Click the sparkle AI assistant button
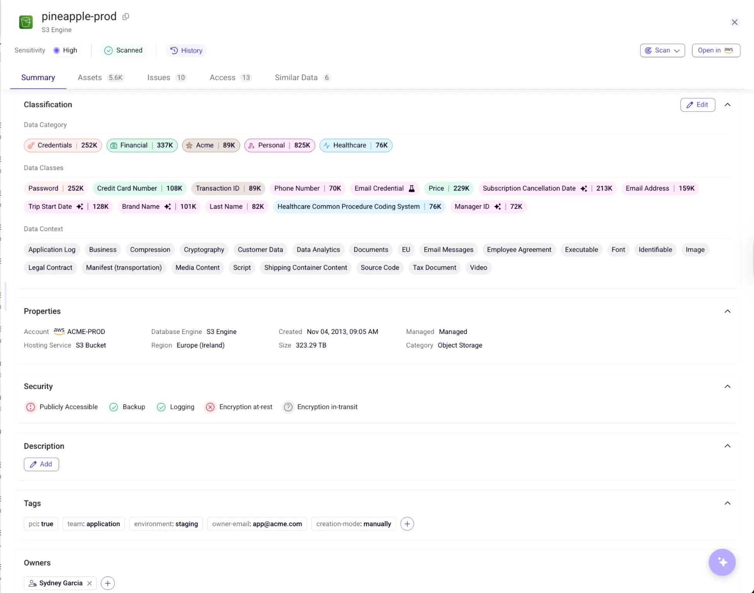Screen dimensions: 754x593 tap(722, 562)
